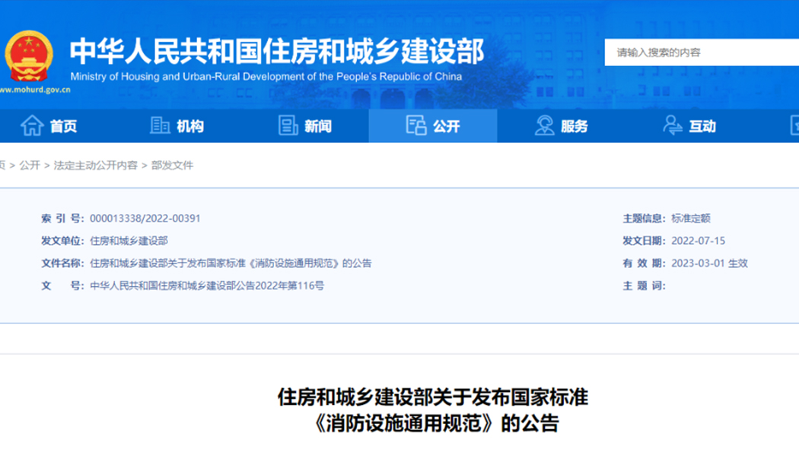Select the 公开 navigation tab

click(x=433, y=126)
